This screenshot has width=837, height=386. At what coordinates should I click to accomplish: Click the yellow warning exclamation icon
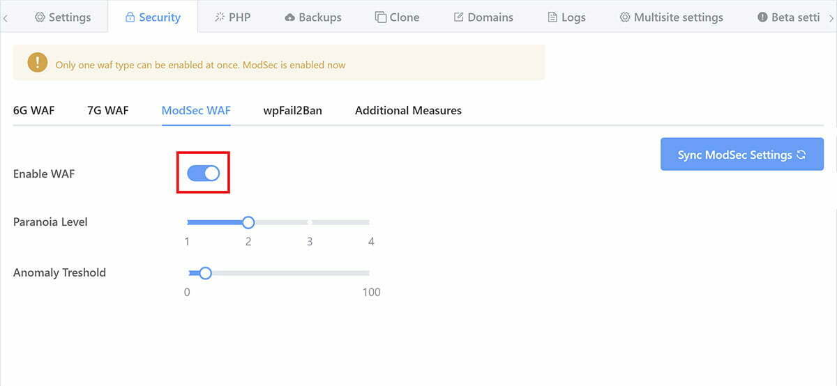(38, 63)
